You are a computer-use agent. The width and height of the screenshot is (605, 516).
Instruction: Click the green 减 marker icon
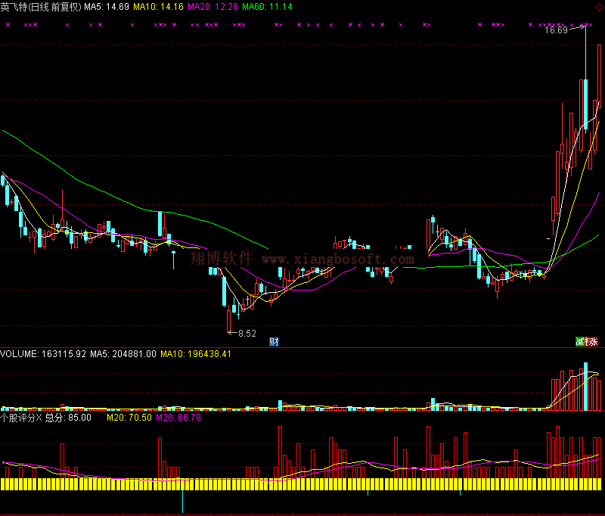click(581, 342)
